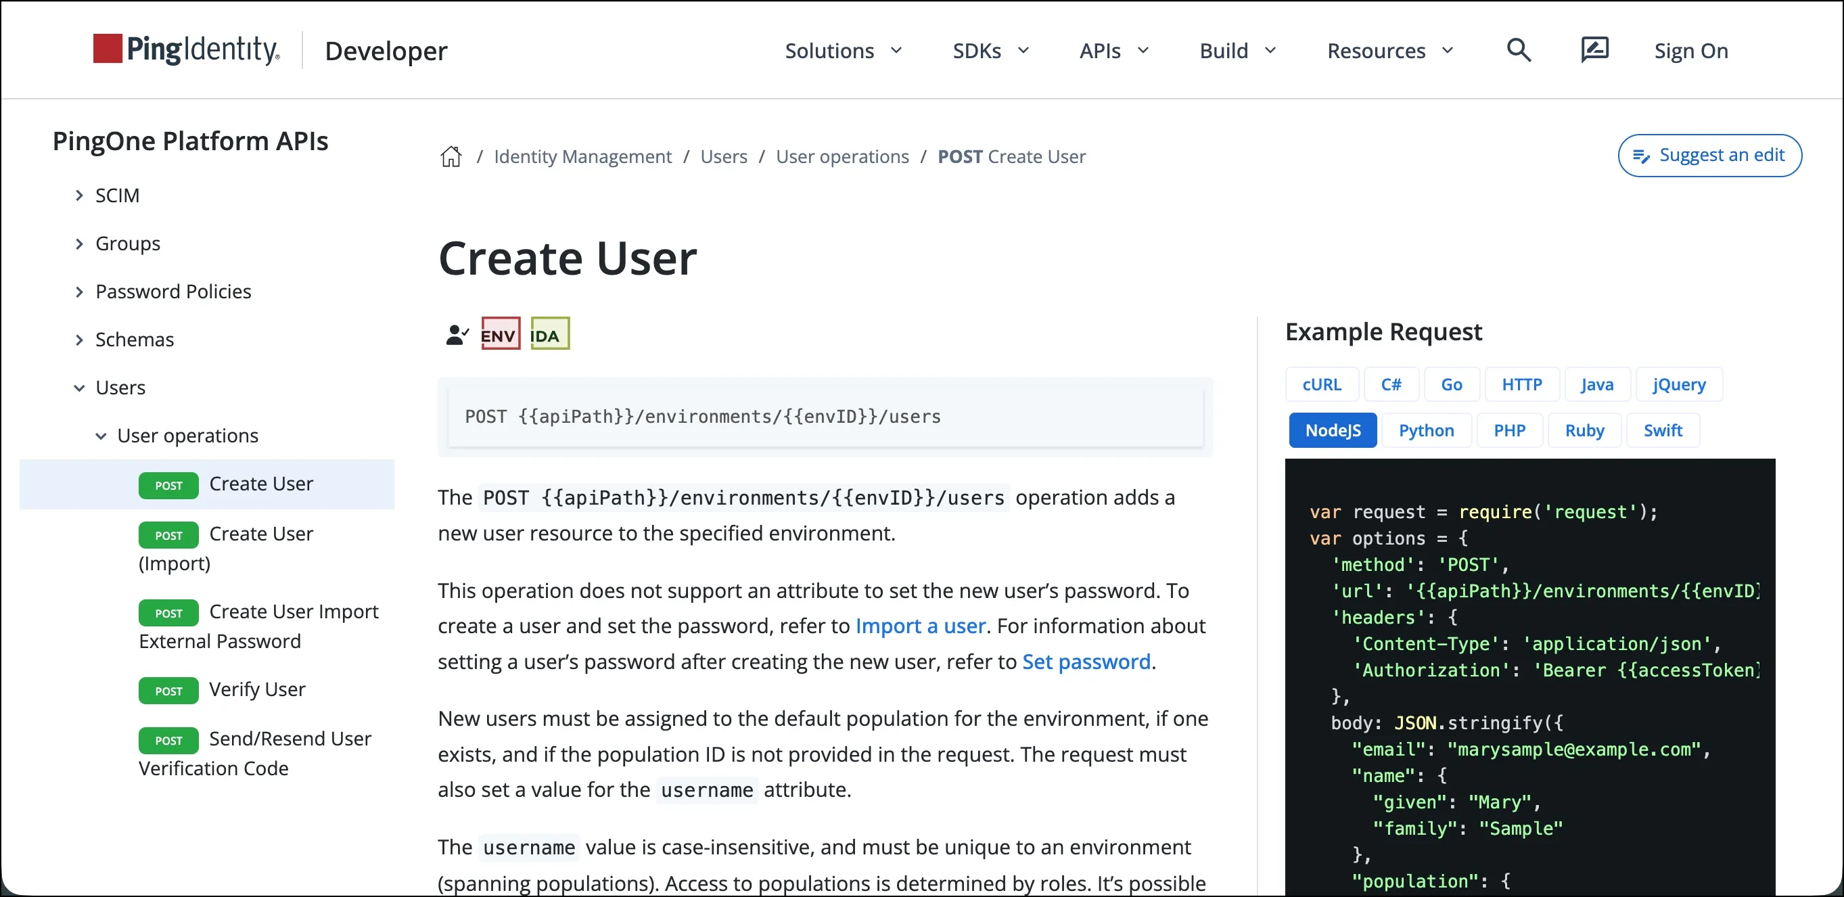The width and height of the screenshot is (1844, 897).
Task: Select the Ruby code sample tab
Action: pyautogui.click(x=1584, y=430)
